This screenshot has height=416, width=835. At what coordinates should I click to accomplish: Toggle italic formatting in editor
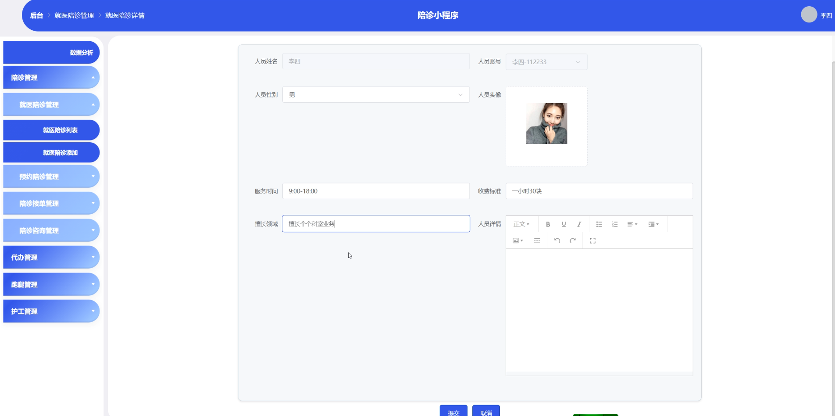point(579,224)
